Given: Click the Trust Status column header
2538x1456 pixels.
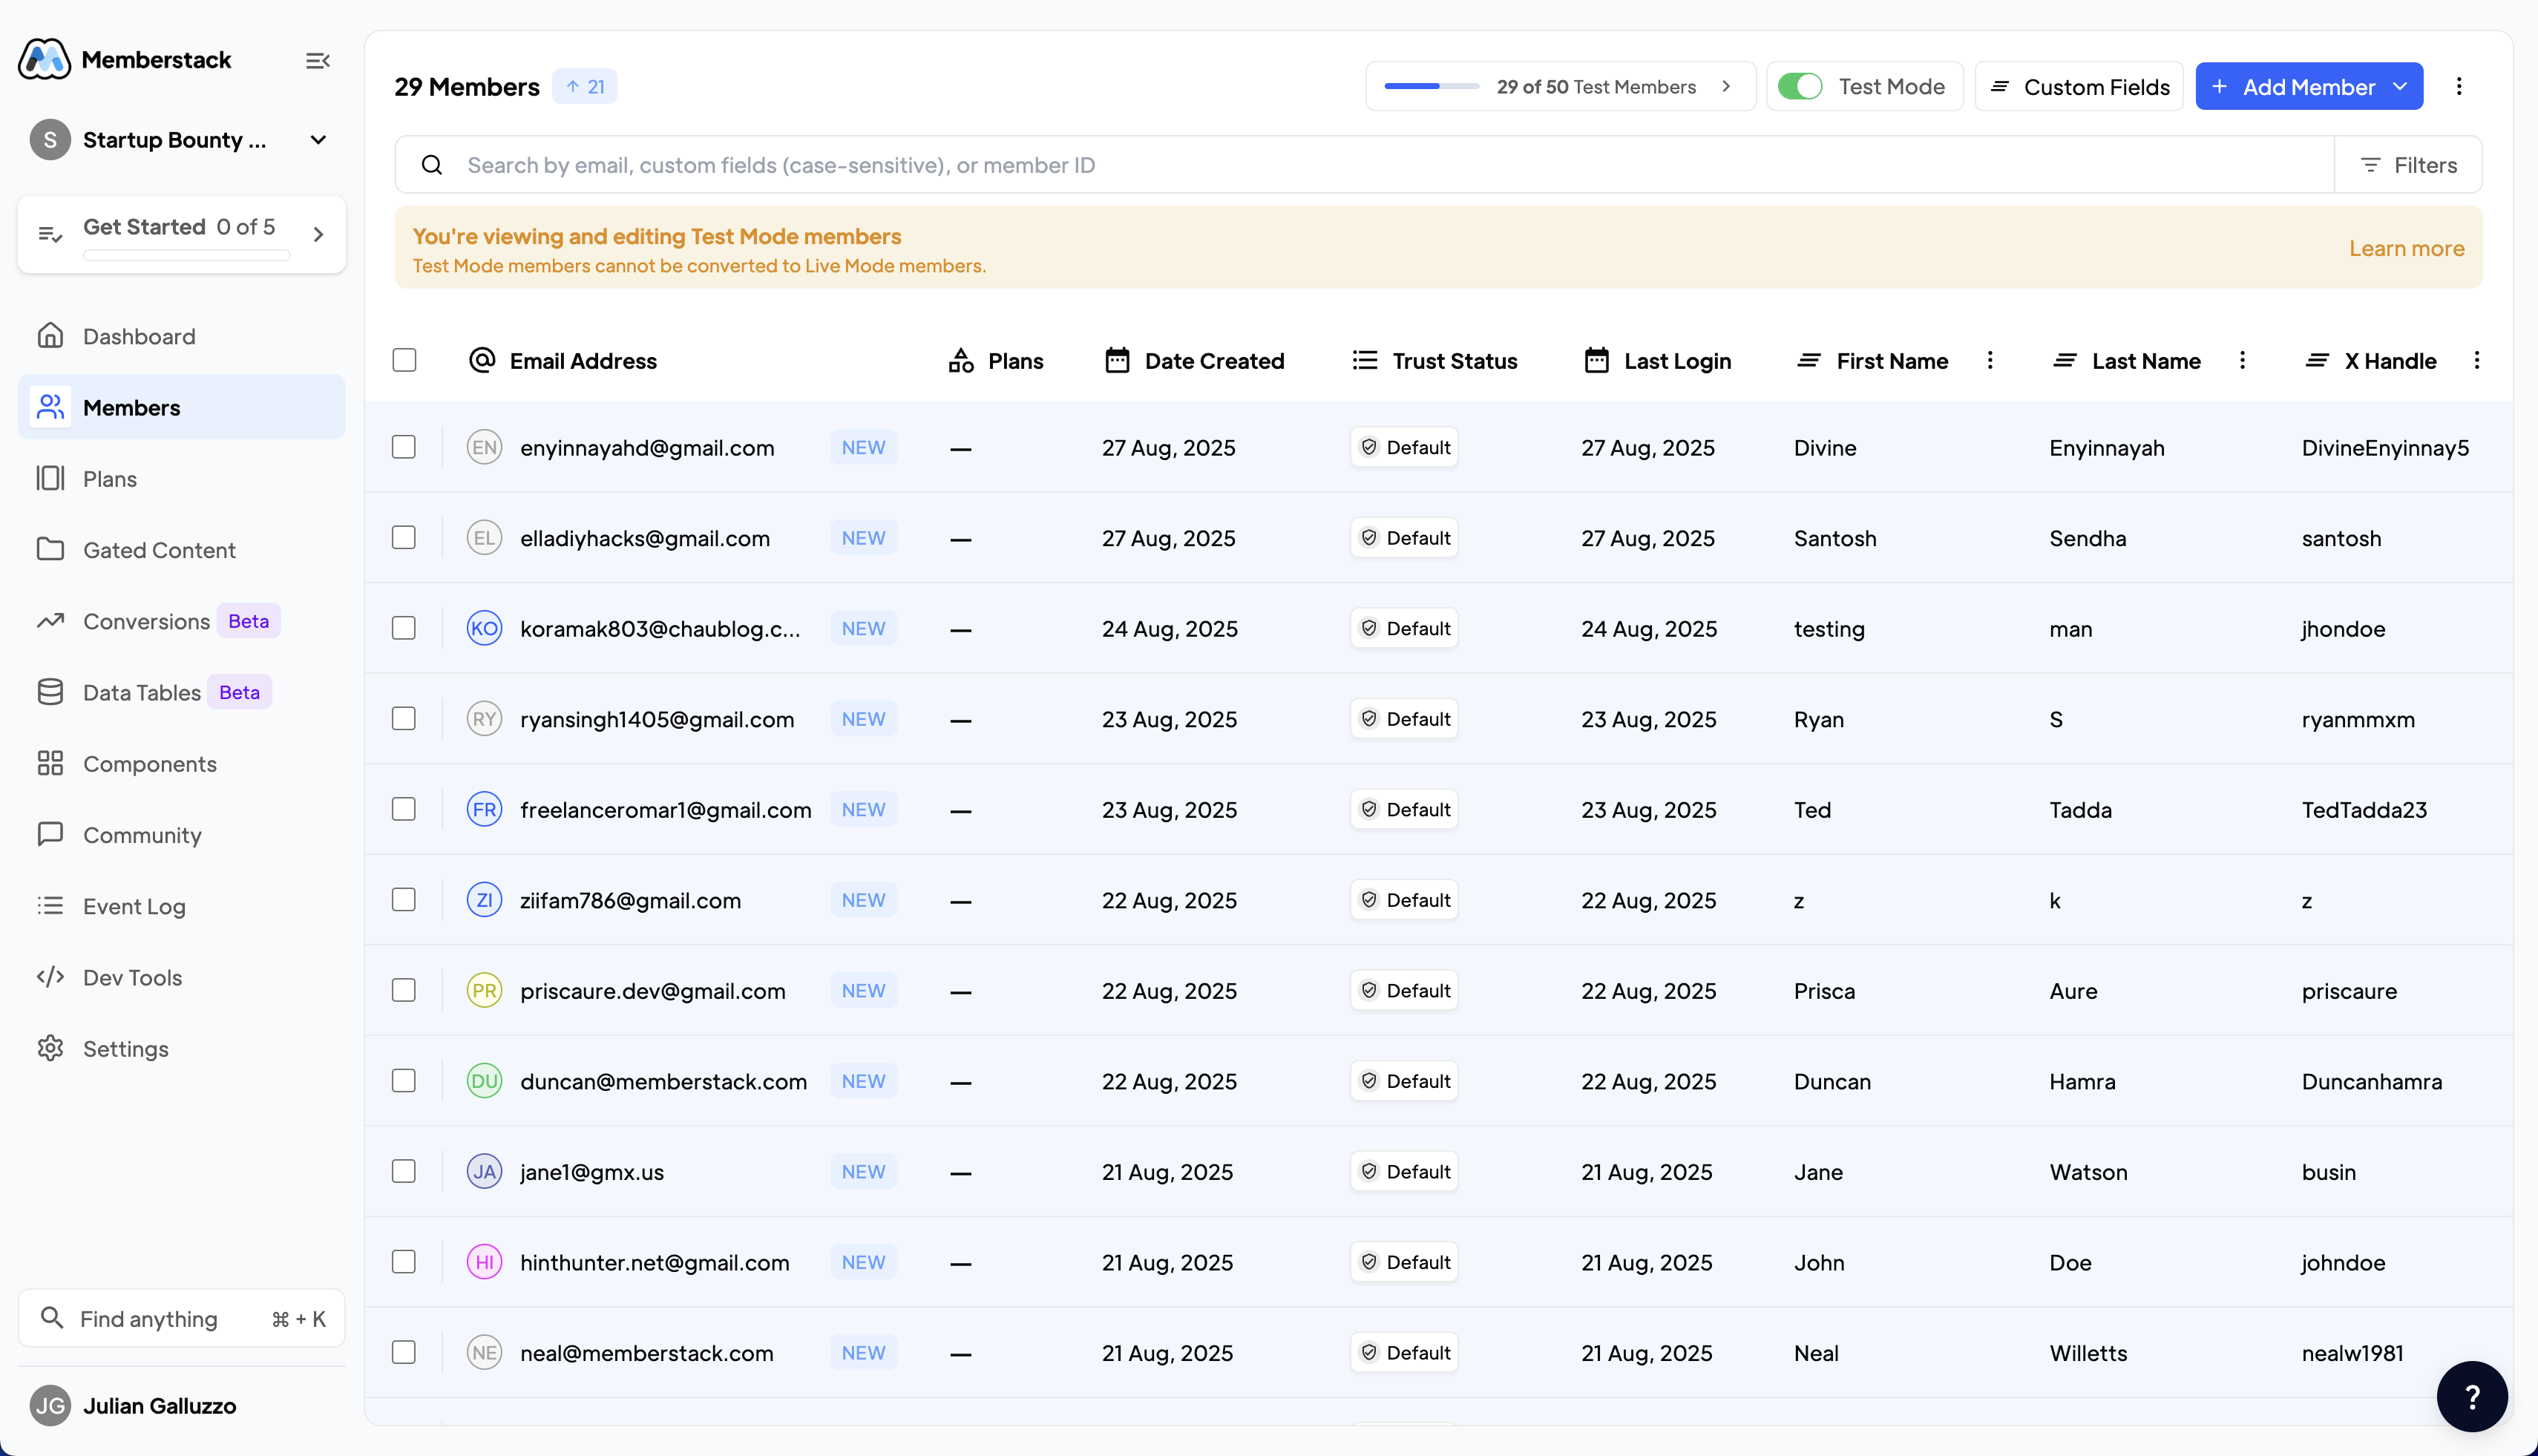Looking at the screenshot, I should (1435, 361).
